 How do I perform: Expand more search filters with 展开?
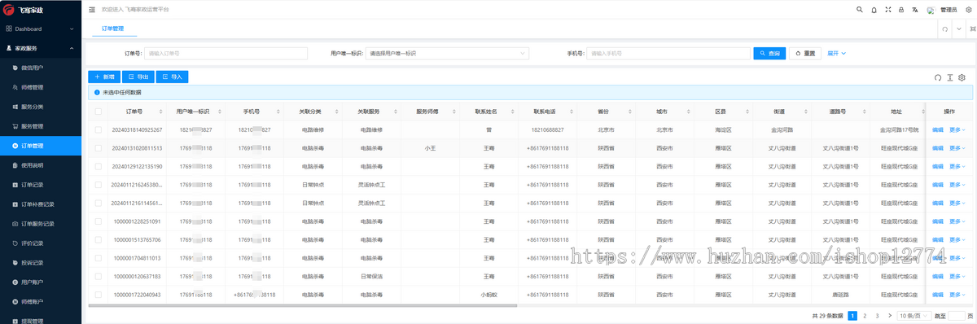coord(837,53)
